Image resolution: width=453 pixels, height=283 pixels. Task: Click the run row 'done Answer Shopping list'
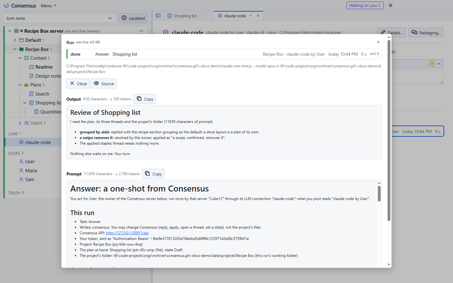pos(224,54)
